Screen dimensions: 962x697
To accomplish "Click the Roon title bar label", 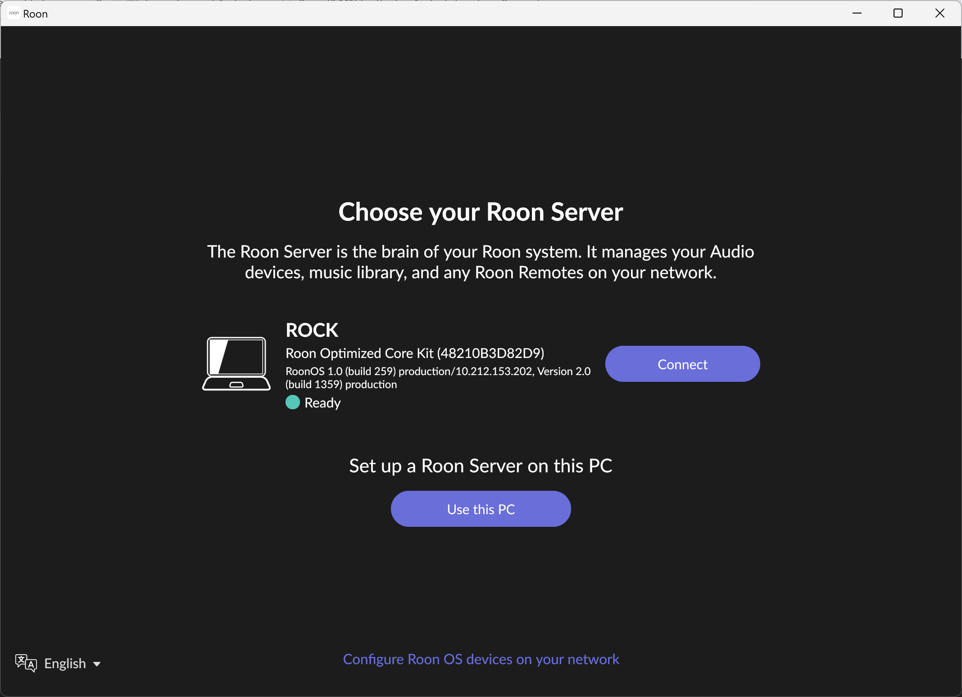I will click(36, 14).
